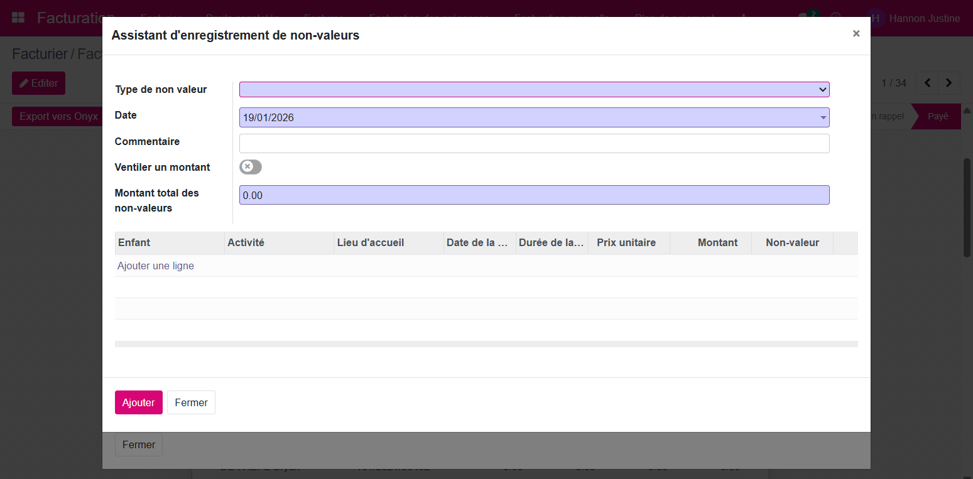
Task: Expand the Type de non valeur dropdown
Action: [534, 90]
